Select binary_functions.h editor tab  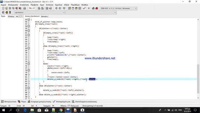[32, 16]
